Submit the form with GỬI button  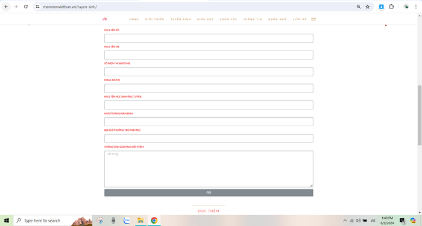click(209, 193)
